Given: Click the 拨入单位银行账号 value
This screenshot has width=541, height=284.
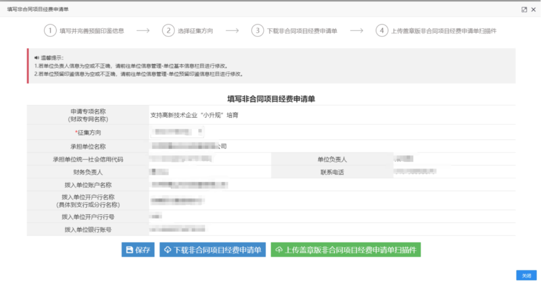Looking at the screenshot, I should pyautogui.click(x=178, y=229).
